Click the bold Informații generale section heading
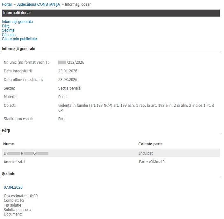This screenshot has width=224, height=219. 18,49
